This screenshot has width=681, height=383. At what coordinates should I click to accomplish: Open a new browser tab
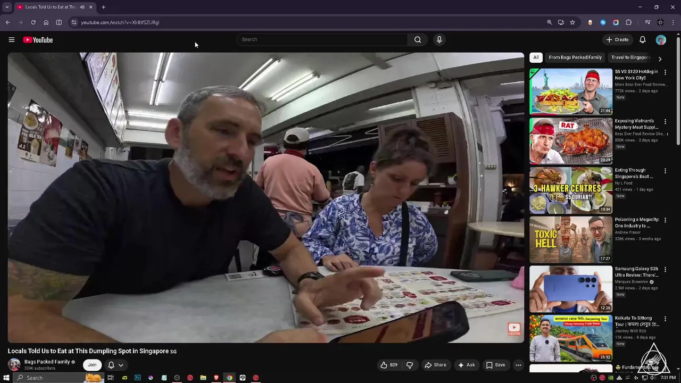pyautogui.click(x=103, y=7)
